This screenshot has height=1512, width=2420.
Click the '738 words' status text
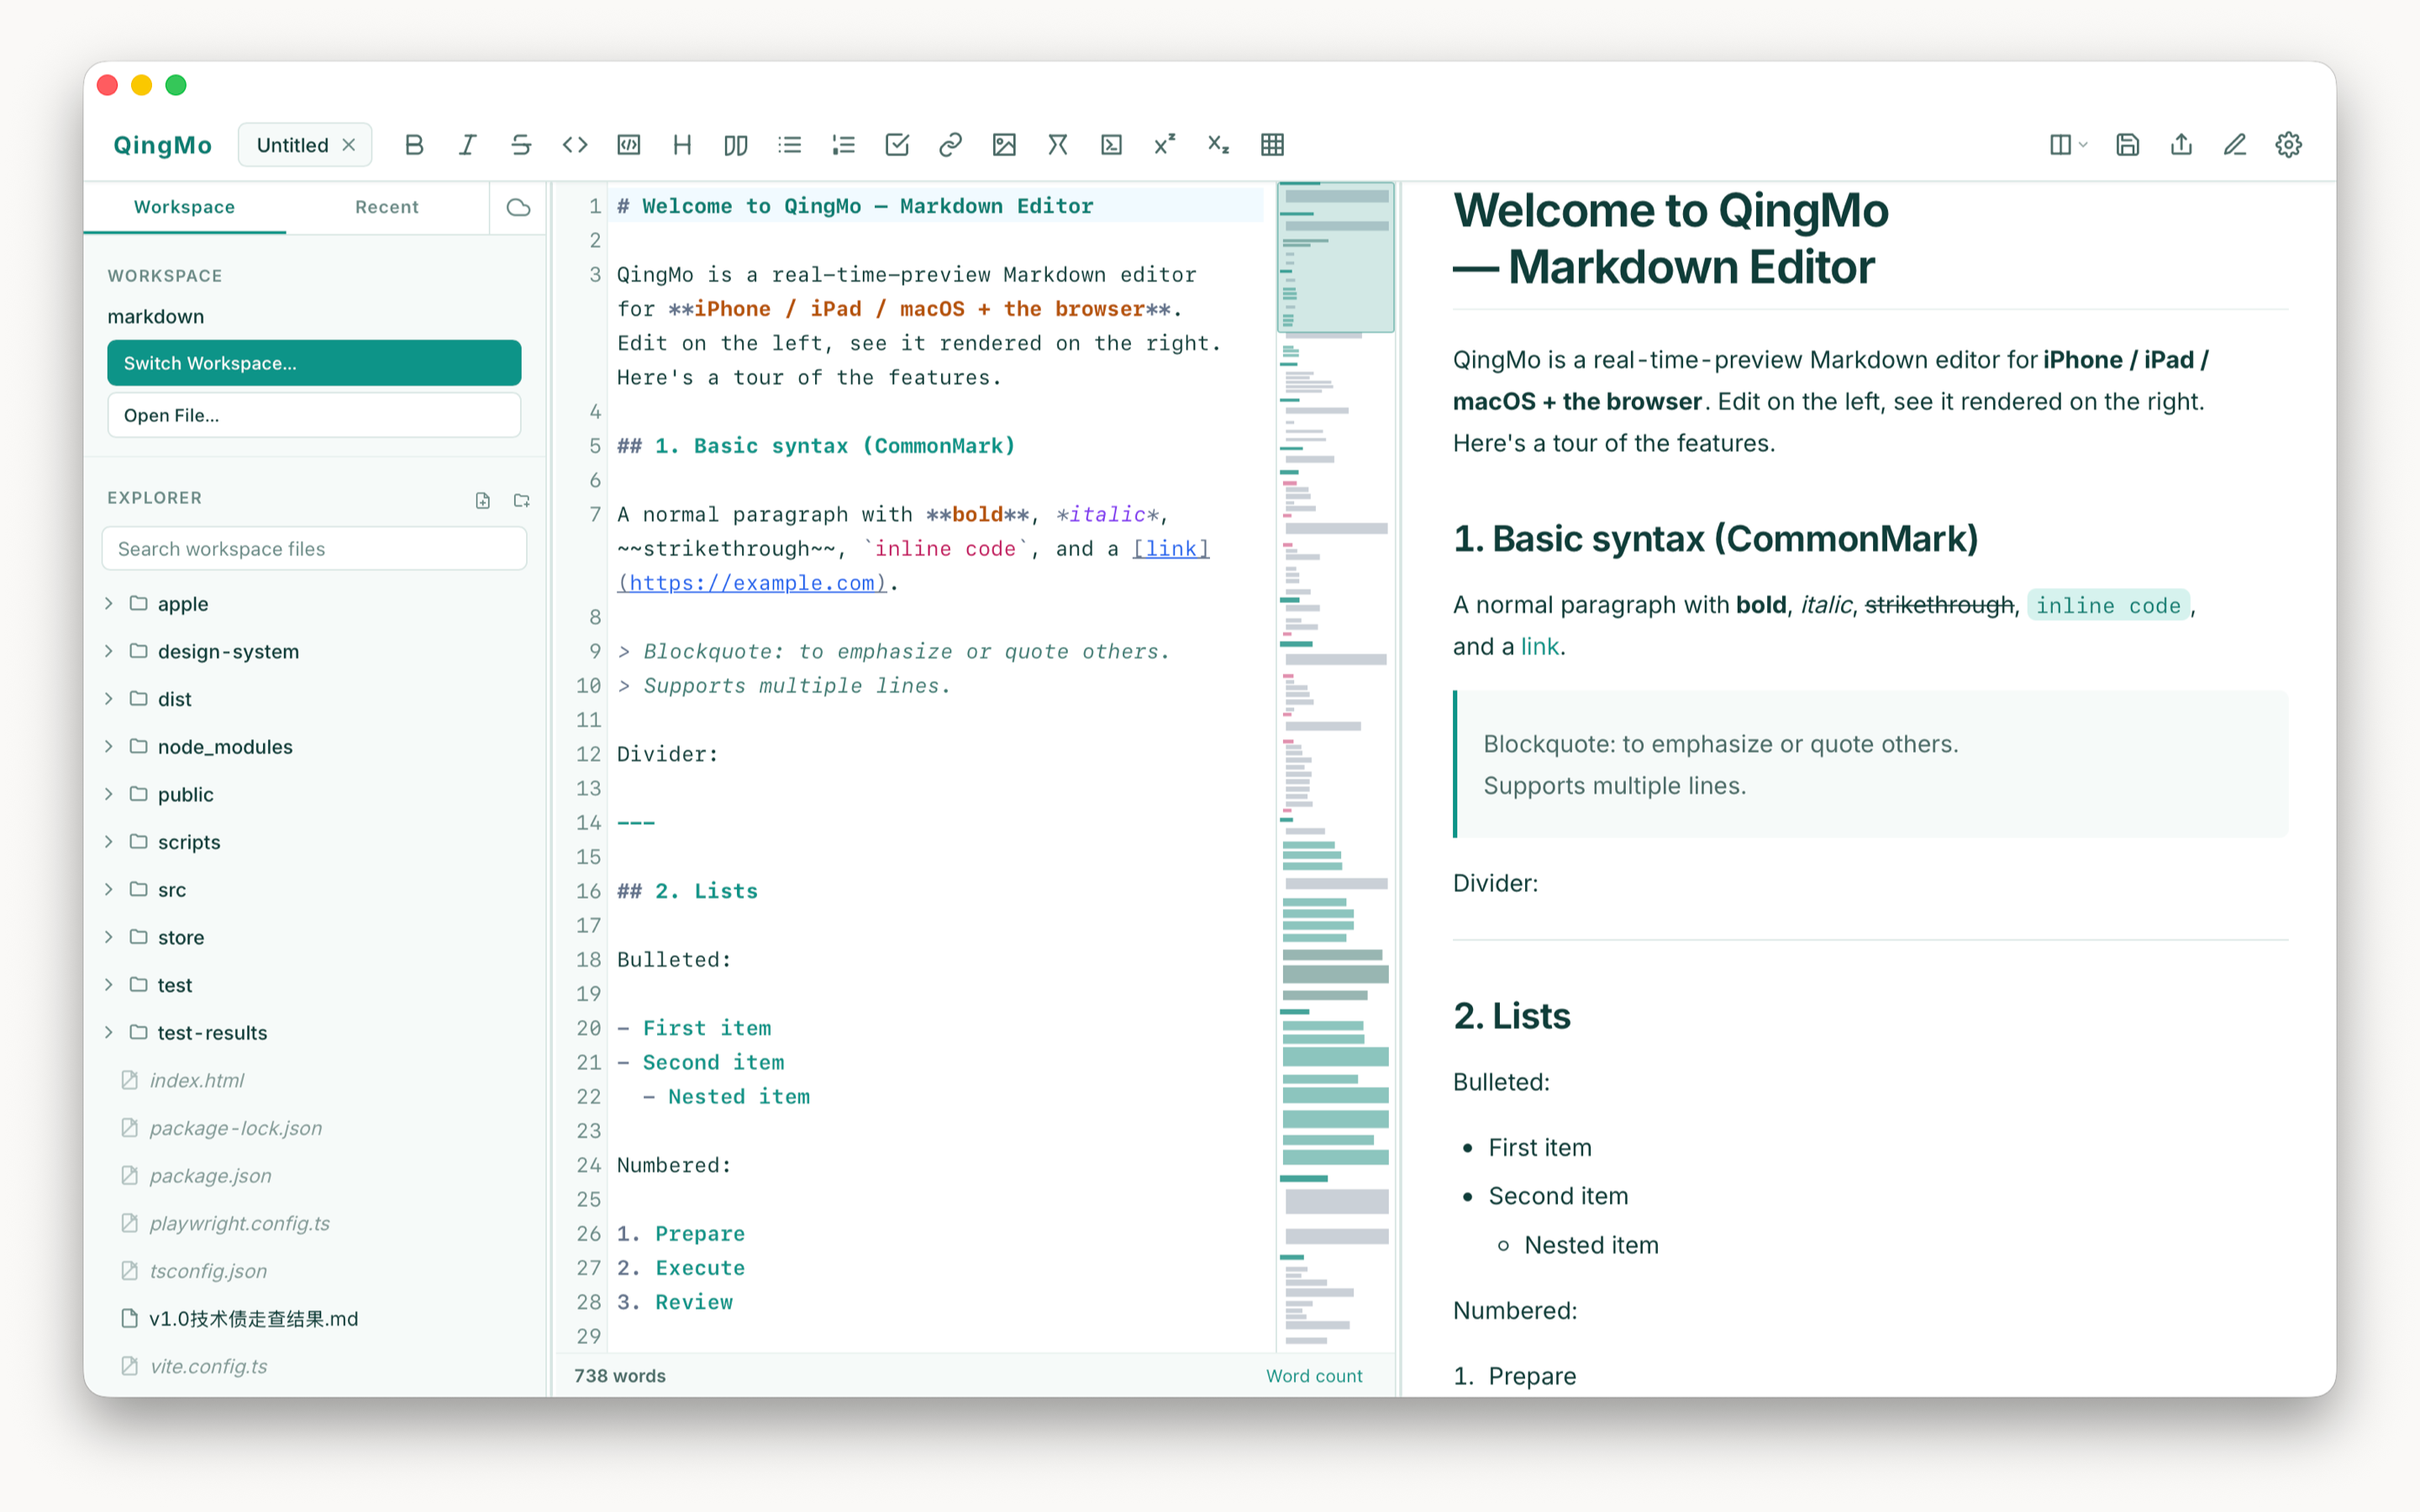[x=620, y=1376]
